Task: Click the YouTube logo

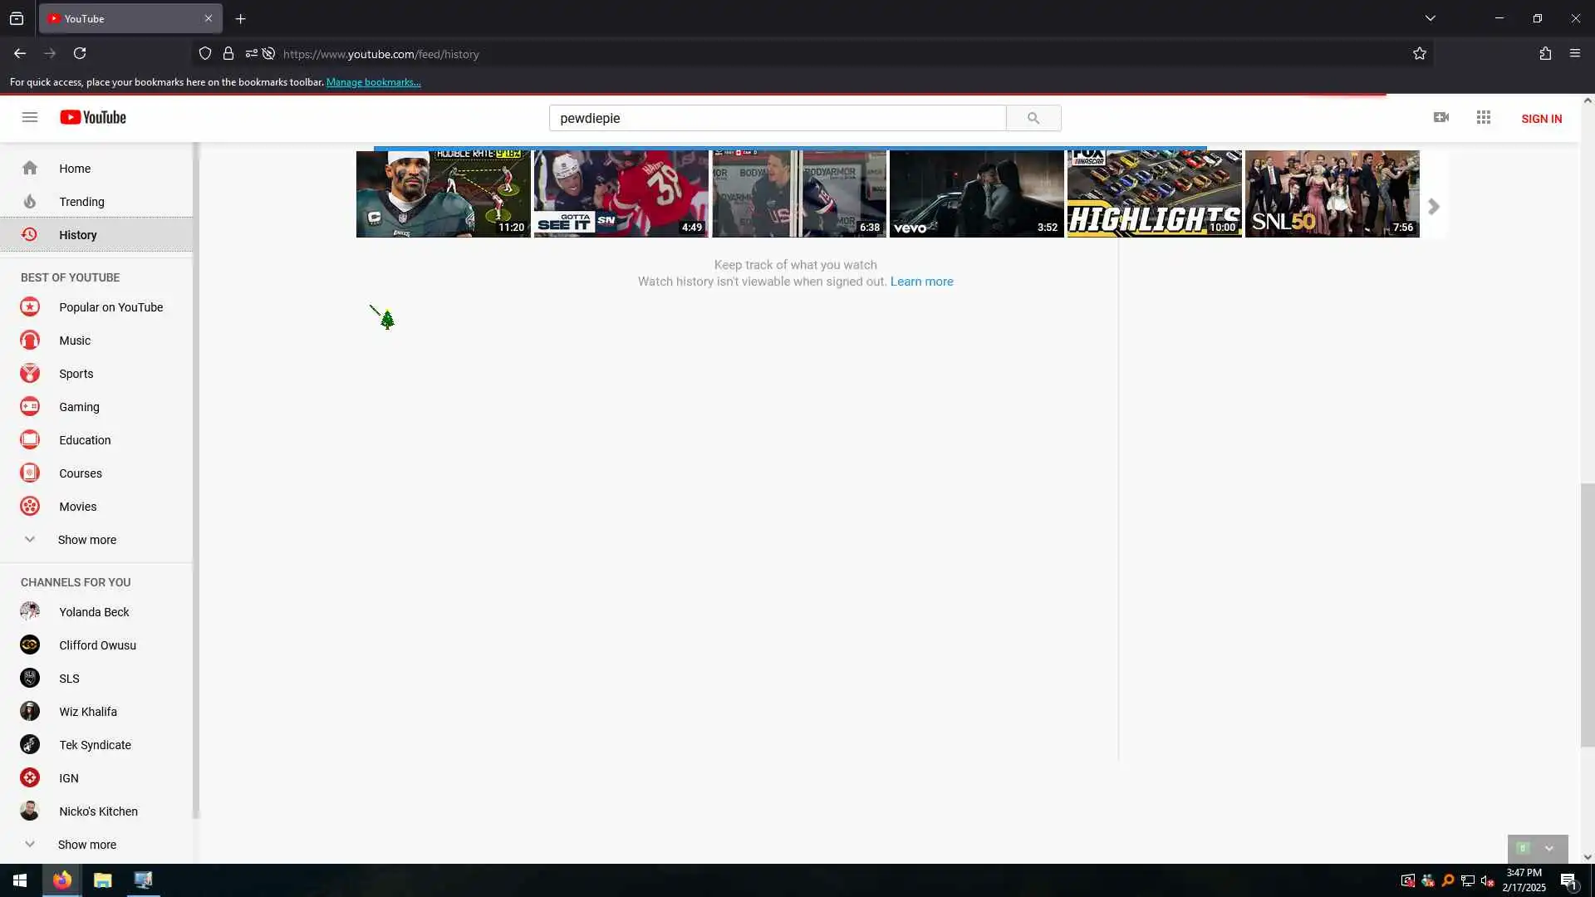Action: [x=93, y=117]
